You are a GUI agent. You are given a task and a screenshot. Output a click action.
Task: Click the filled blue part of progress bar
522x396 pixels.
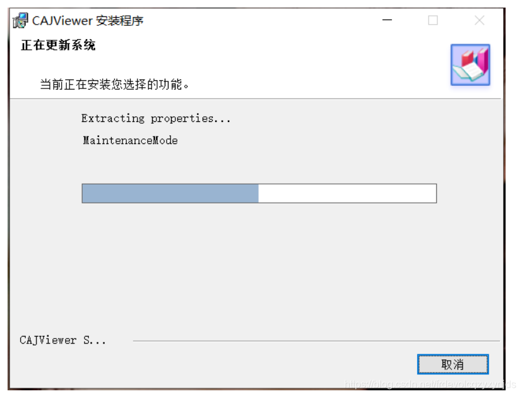[170, 193]
